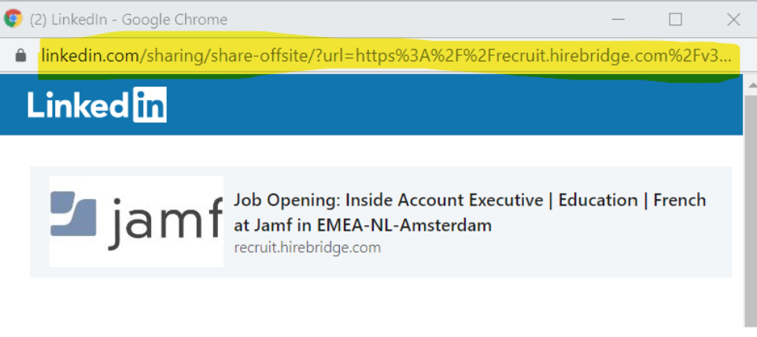Click the LinkedIn logo in the blue header
Image resolution: width=757 pixels, height=337 pixels.
[97, 106]
